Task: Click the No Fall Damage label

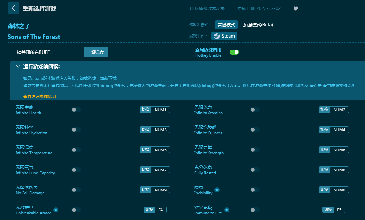Action: [30, 193]
